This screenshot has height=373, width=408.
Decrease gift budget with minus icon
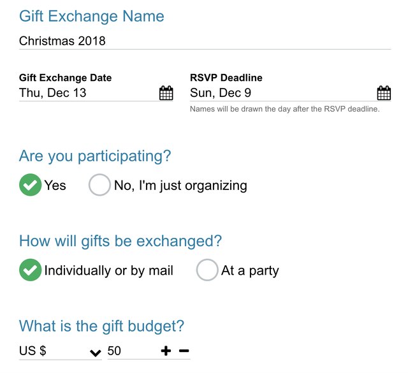[184, 351]
